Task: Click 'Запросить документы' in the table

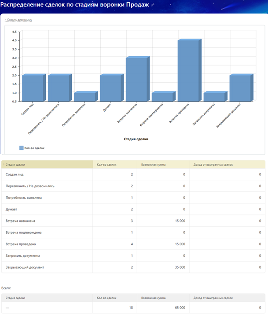Action: coord(23,256)
